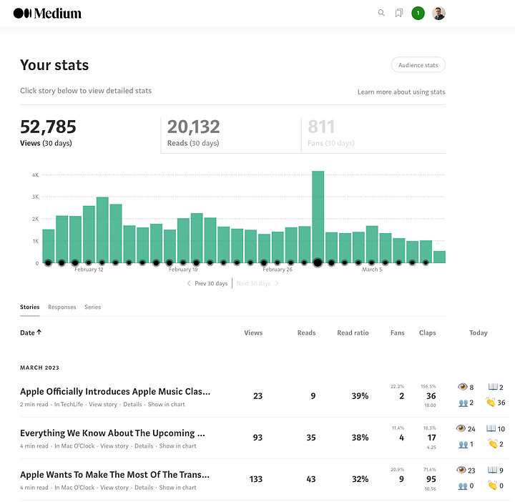Click Show in chart for Apple Wants To Make
Screen dimensions: 515x502
[177, 488]
